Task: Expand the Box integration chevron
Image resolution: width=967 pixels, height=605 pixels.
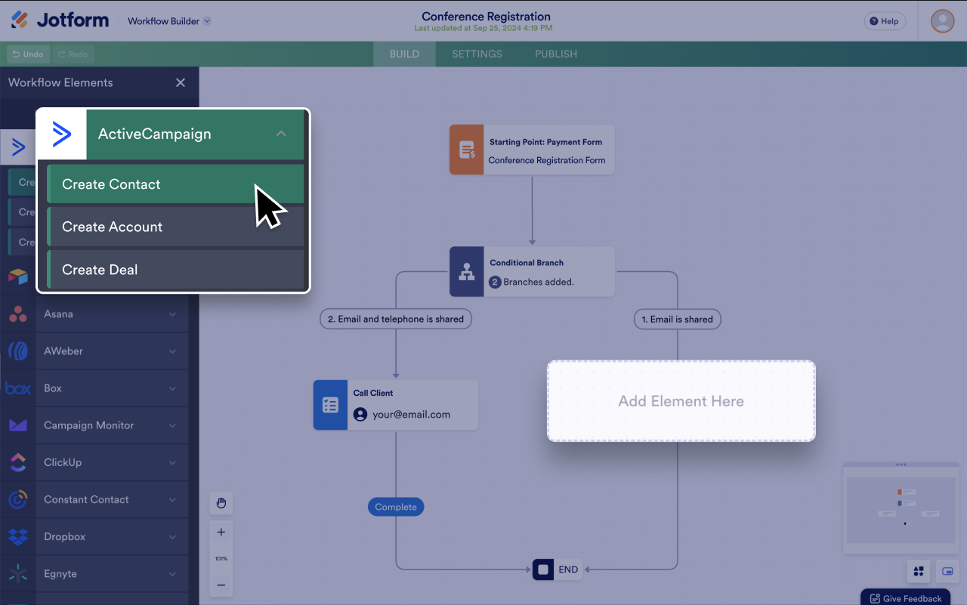Action: coord(173,388)
